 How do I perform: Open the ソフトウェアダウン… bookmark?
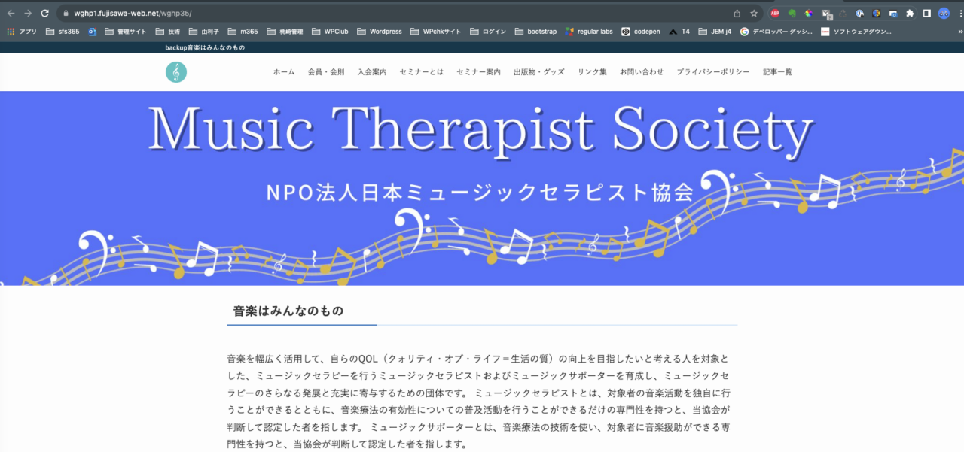pyautogui.click(x=856, y=32)
